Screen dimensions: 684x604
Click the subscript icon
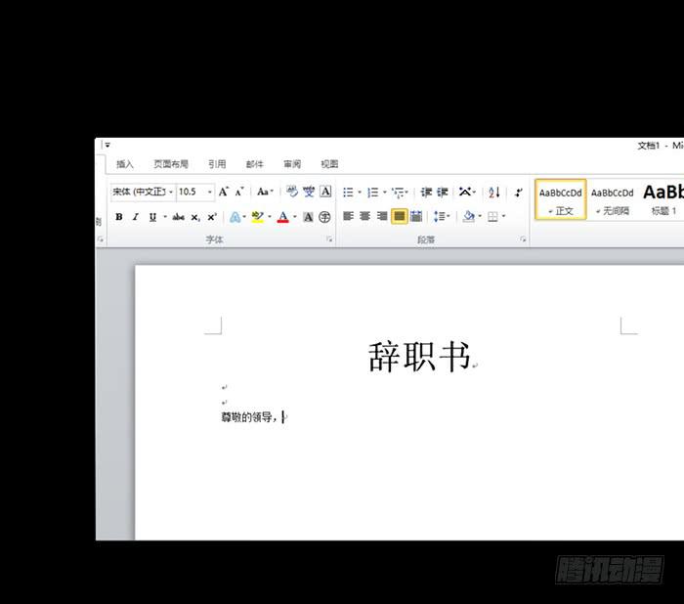coord(195,217)
